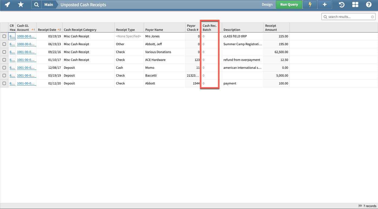Open favorites via the star icon
Viewport: 378px width, 209px height.
coord(21,5)
